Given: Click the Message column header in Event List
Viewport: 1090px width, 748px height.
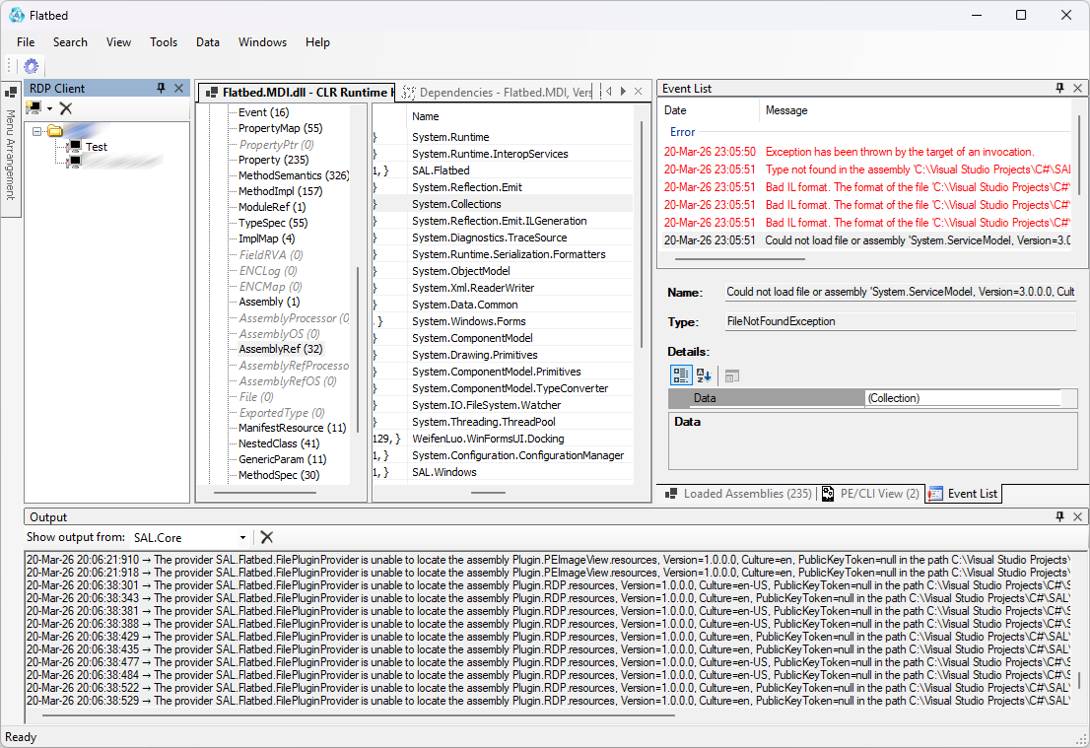Looking at the screenshot, I should point(786,110).
